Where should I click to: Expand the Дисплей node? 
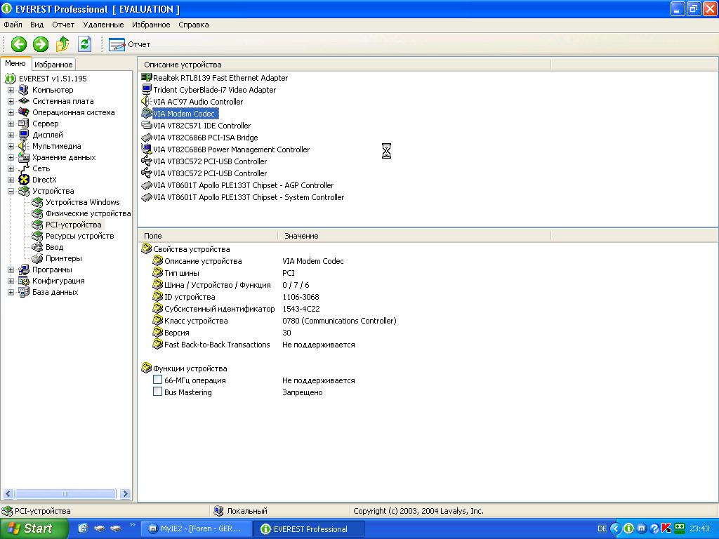(x=11, y=135)
